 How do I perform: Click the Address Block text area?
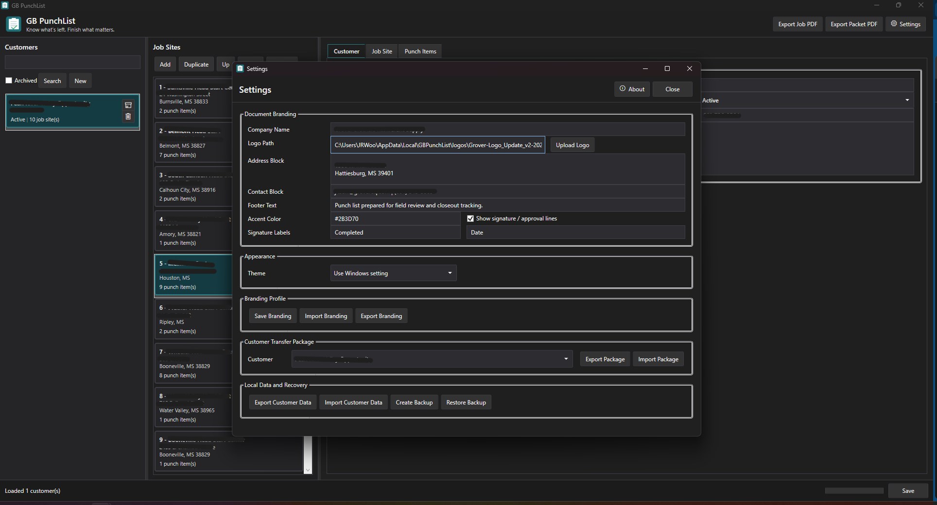[x=507, y=169]
